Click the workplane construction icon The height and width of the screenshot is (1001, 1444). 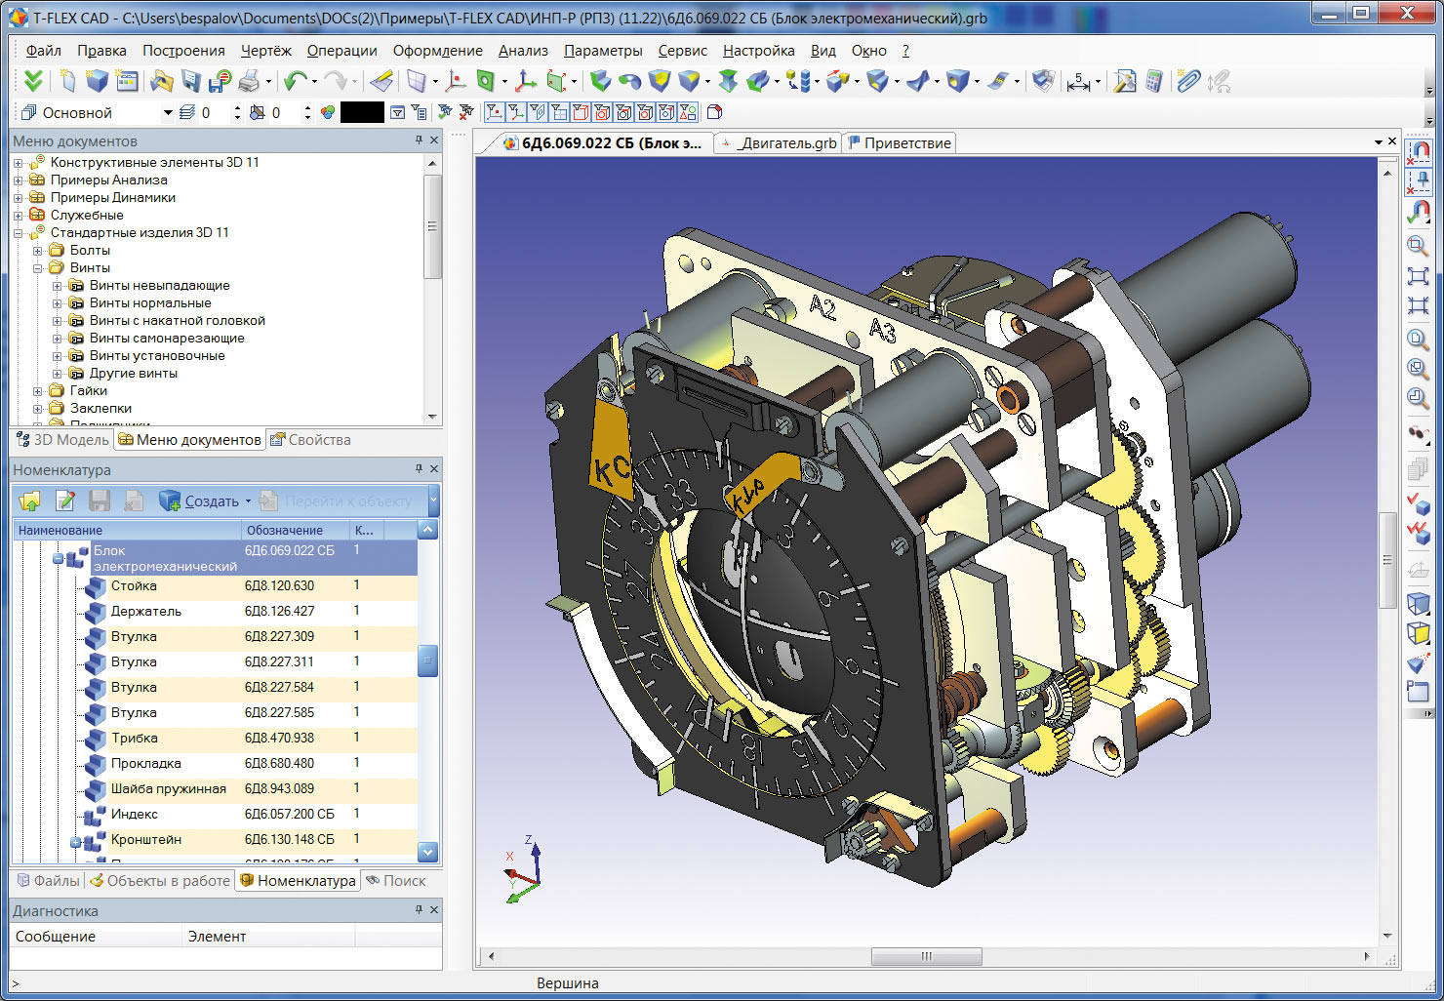[418, 82]
